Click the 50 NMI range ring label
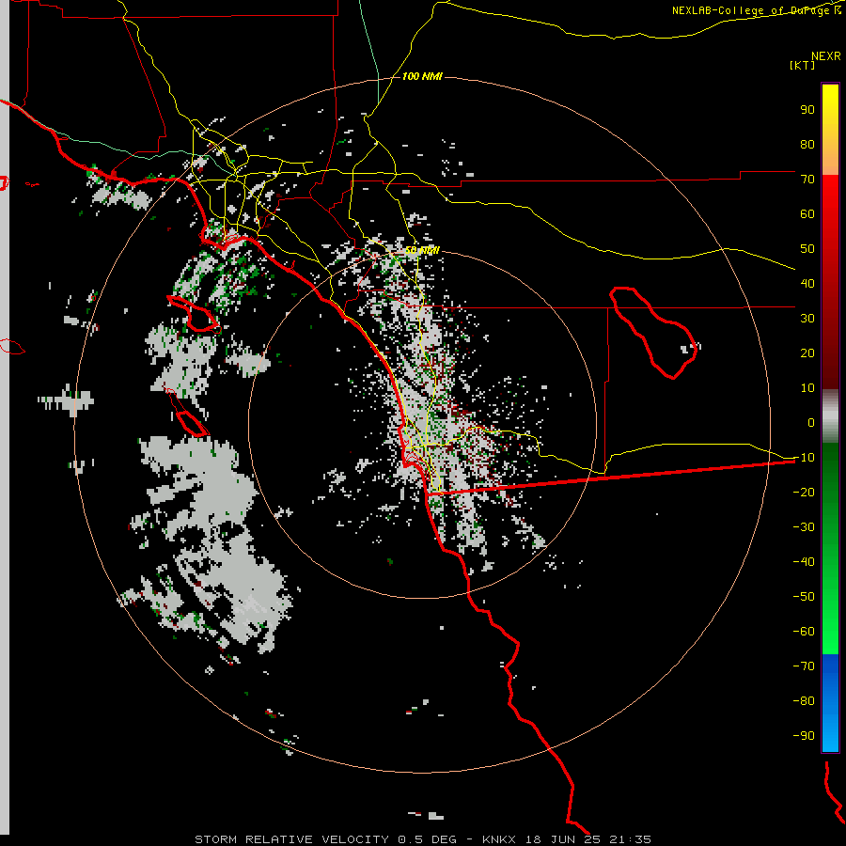The width and height of the screenshot is (846, 846). click(x=422, y=250)
